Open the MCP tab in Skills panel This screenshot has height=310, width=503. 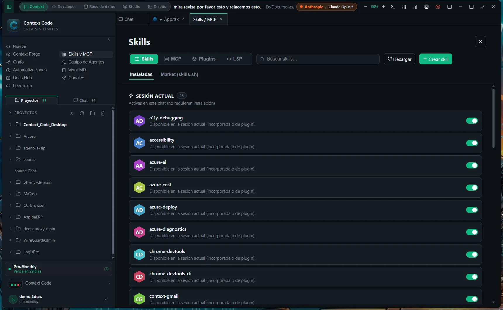pos(173,59)
